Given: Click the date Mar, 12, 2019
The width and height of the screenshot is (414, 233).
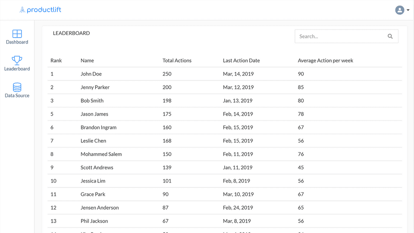Looking at the screenshot, I should [238, 87].
